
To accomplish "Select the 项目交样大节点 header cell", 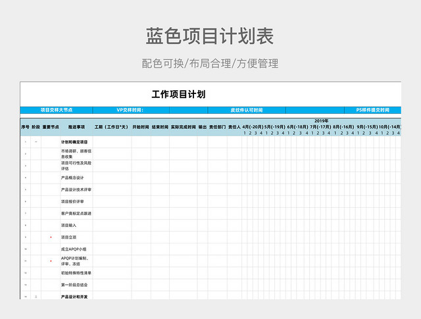I will point(57,110).
